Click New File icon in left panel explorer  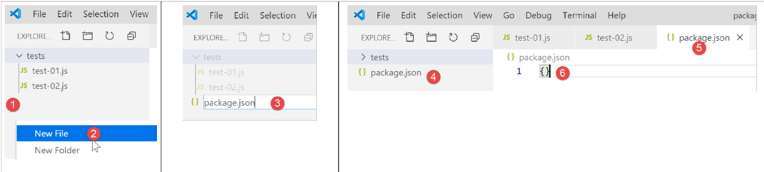[65, 36]
